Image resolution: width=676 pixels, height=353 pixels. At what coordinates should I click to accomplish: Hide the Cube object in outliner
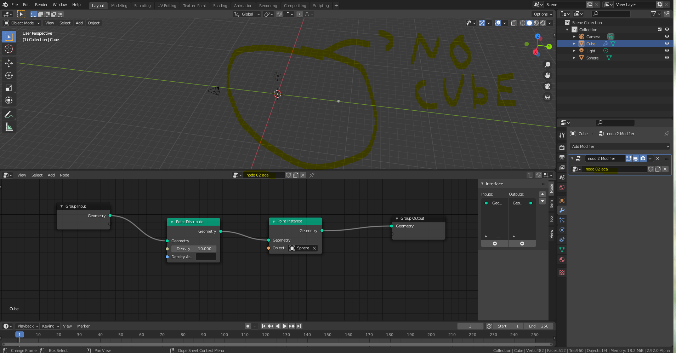tap(667, 44)
